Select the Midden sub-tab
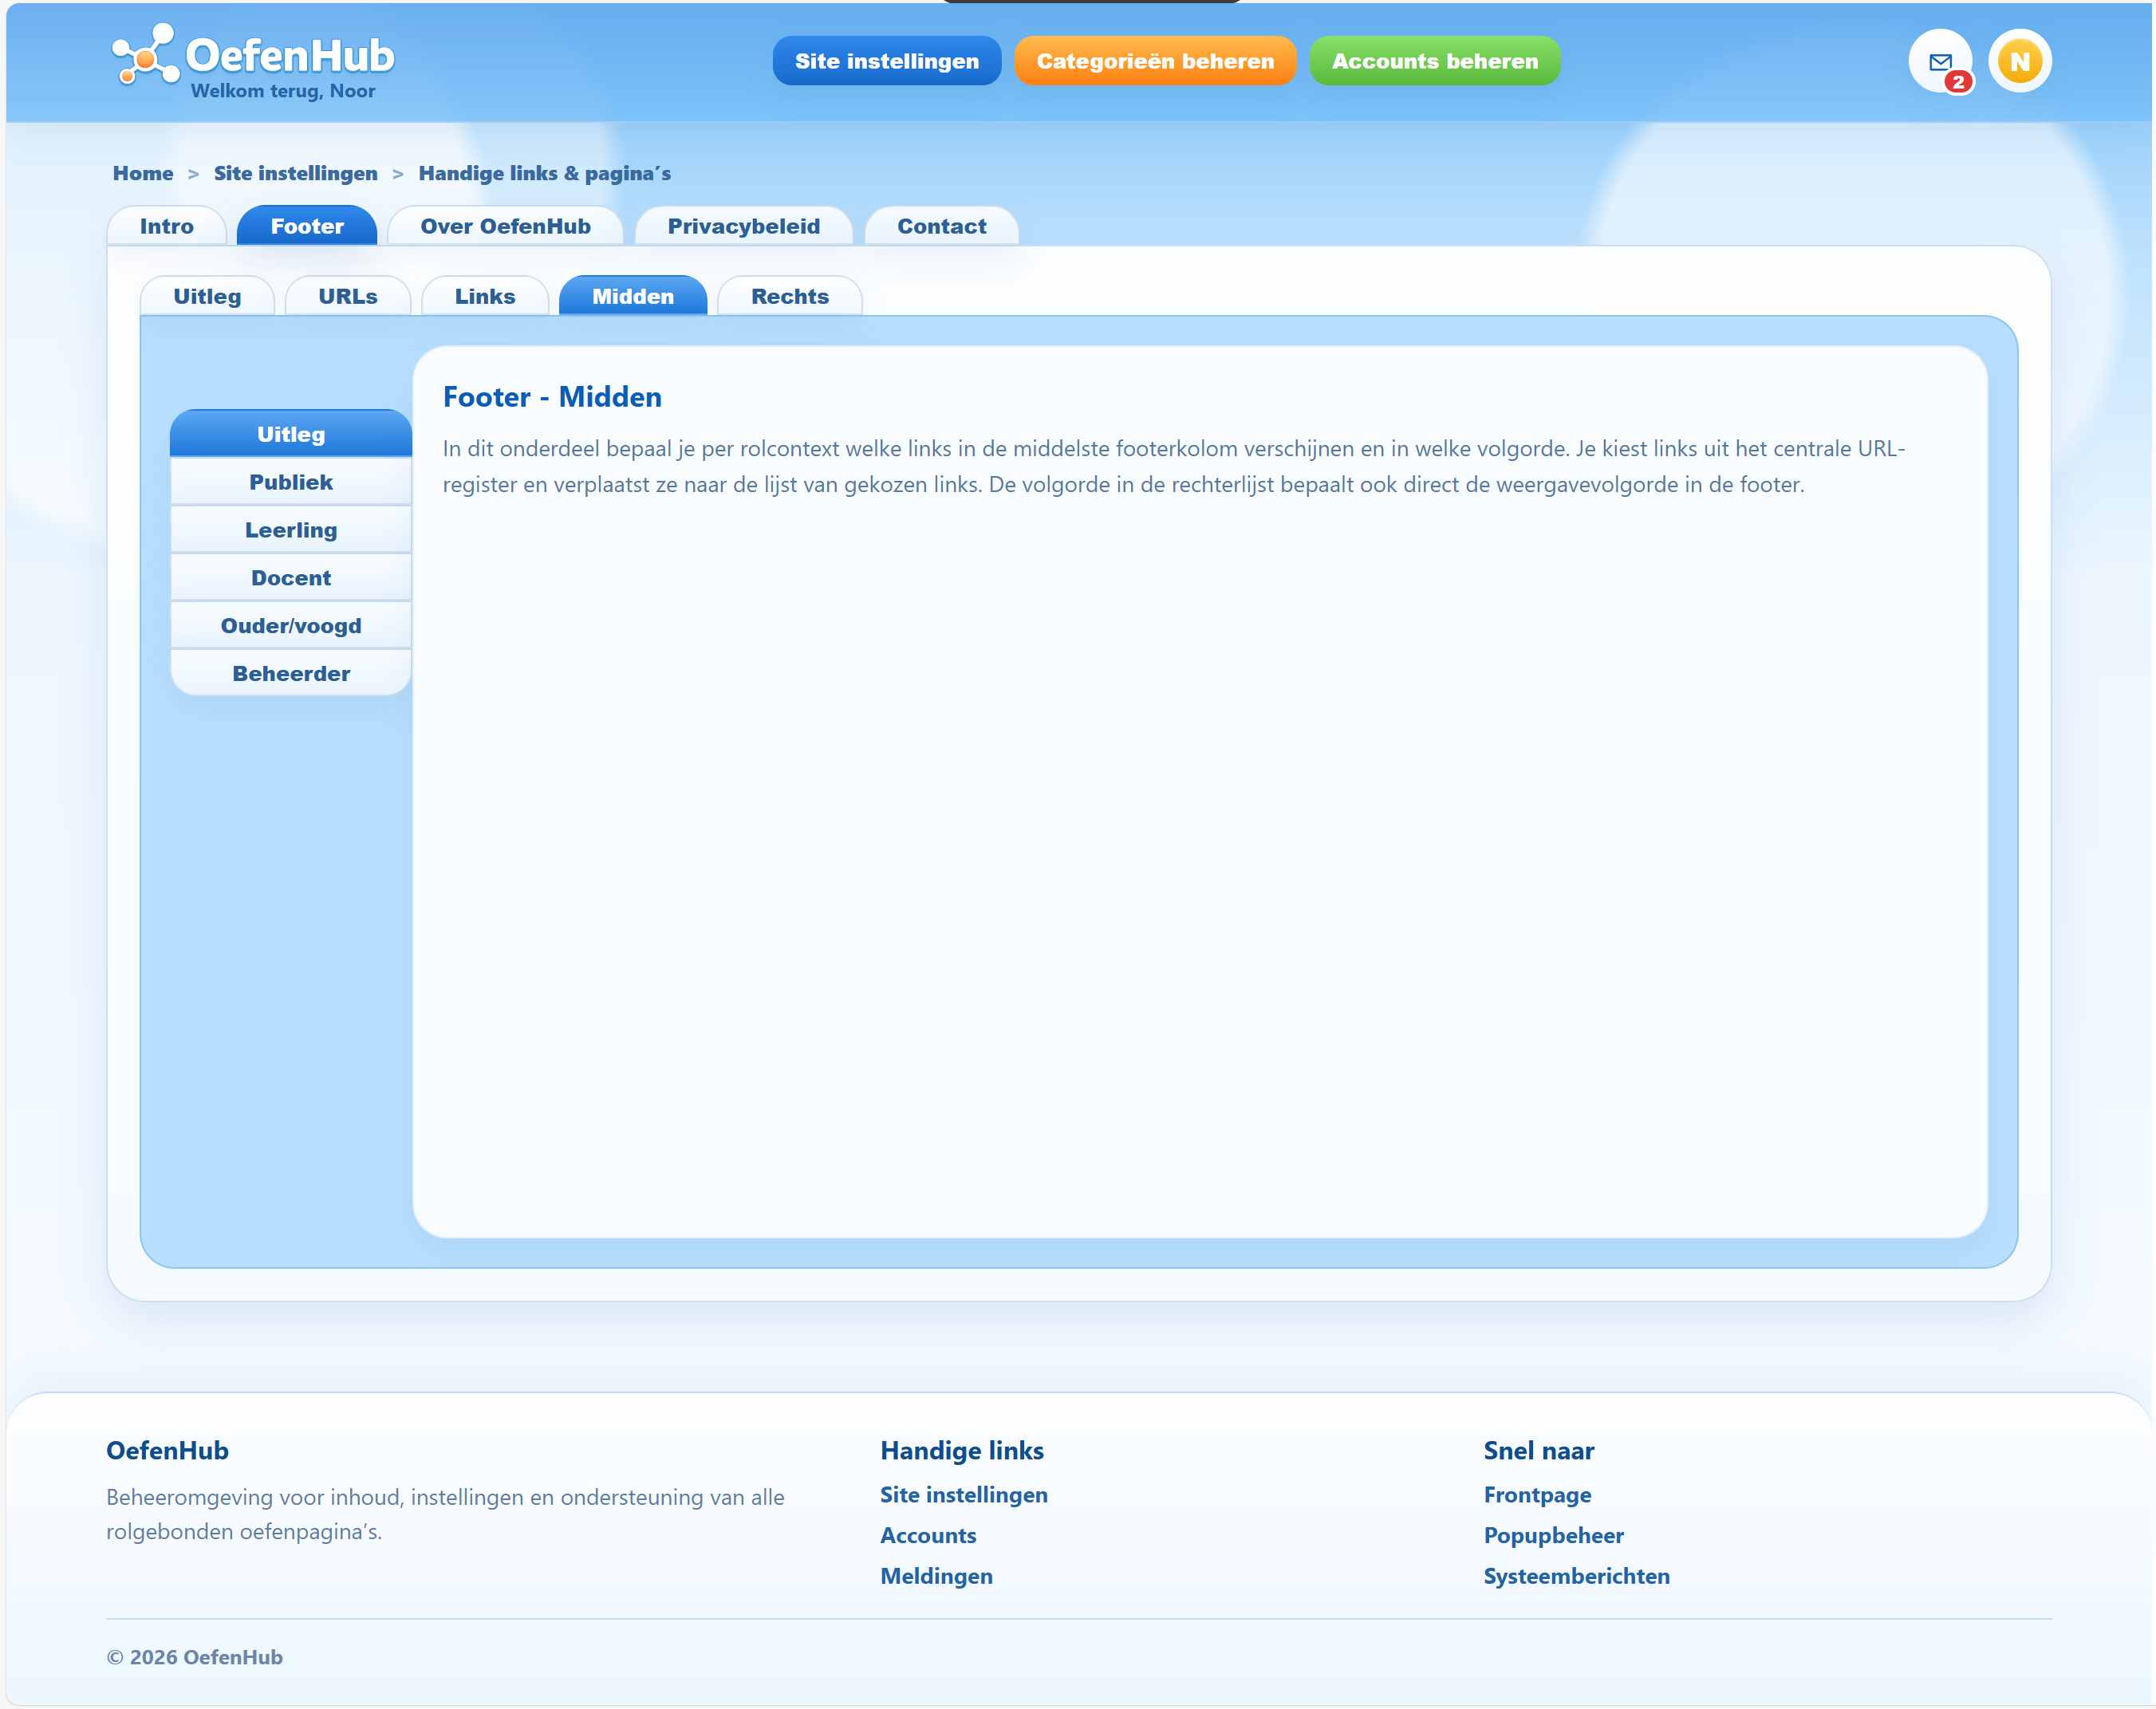This screenshot has width=2156, height=1709. click(633, 296)
